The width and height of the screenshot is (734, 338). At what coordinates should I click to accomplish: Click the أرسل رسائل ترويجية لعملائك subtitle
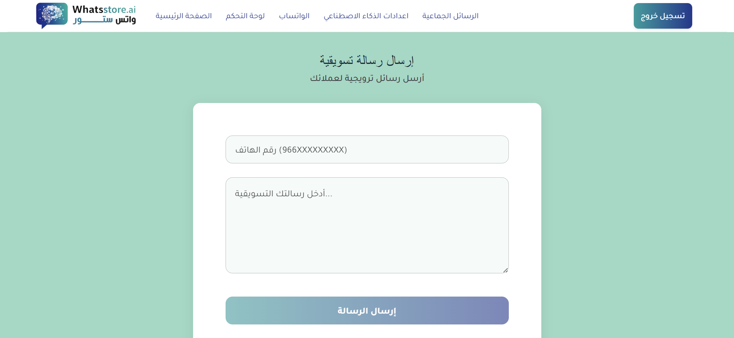tap(367, 78)
